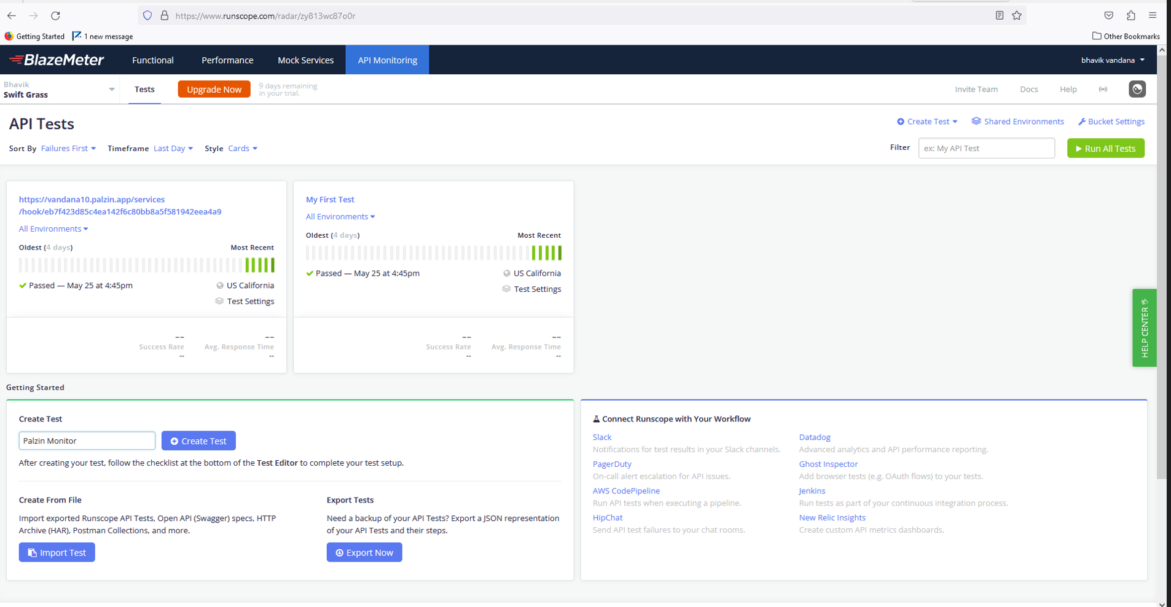Viewport: 1171px width, 607px height.
Task: Click the Export Now button
Action: tap(364, 552)
